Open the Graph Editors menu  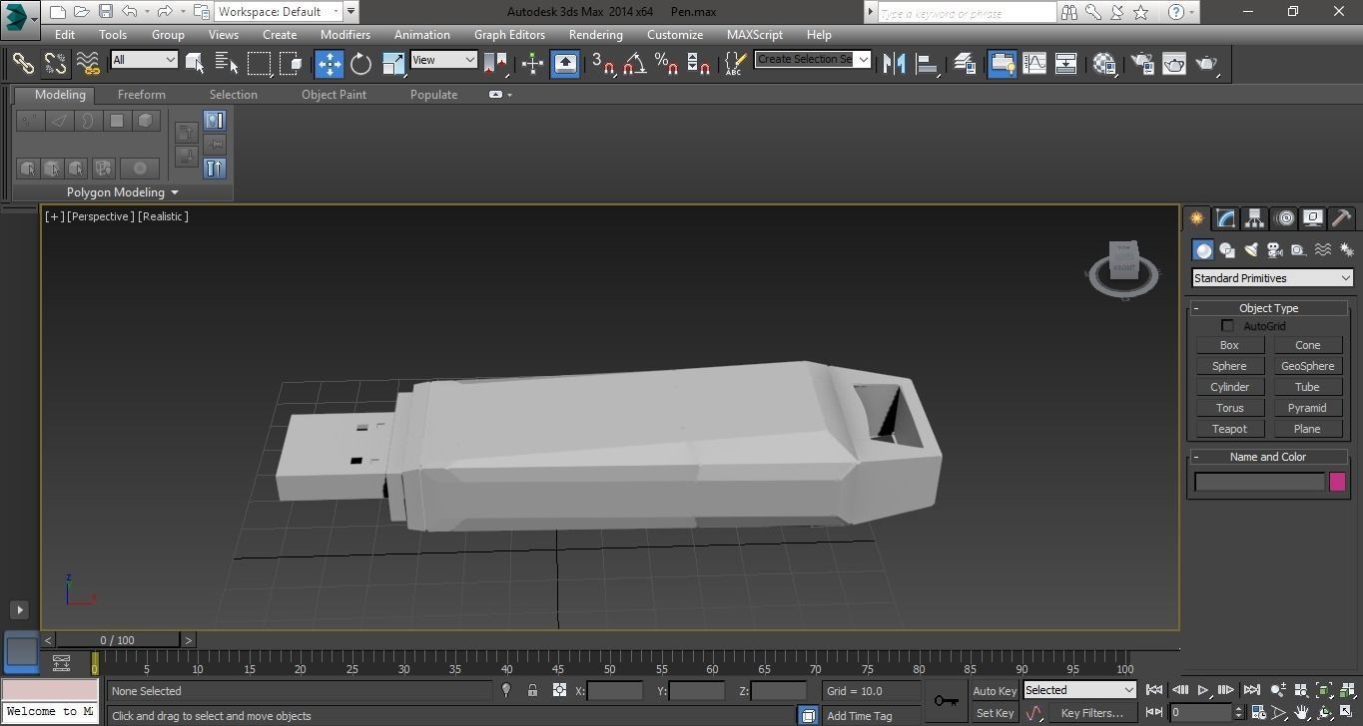pos(509,34)
